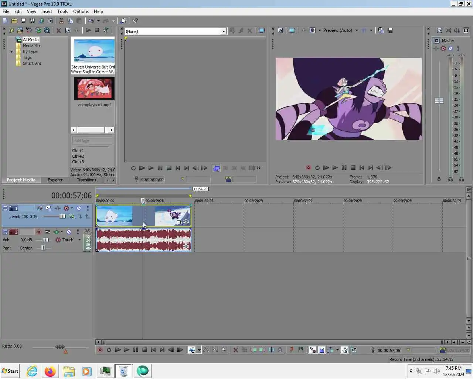473x379 pixels.
Task: Switch to the Explorer tab
Action: point(55,180)
